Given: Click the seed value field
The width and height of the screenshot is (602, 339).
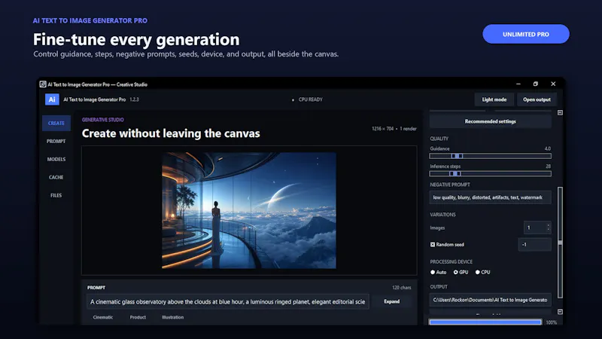Looking at the screenshot, I should 535,245.
